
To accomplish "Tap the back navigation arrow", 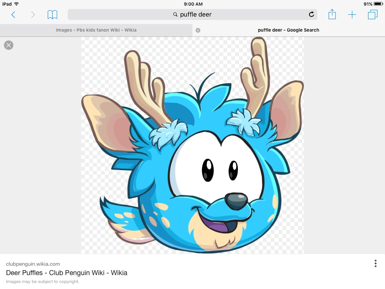I will 13,14.
